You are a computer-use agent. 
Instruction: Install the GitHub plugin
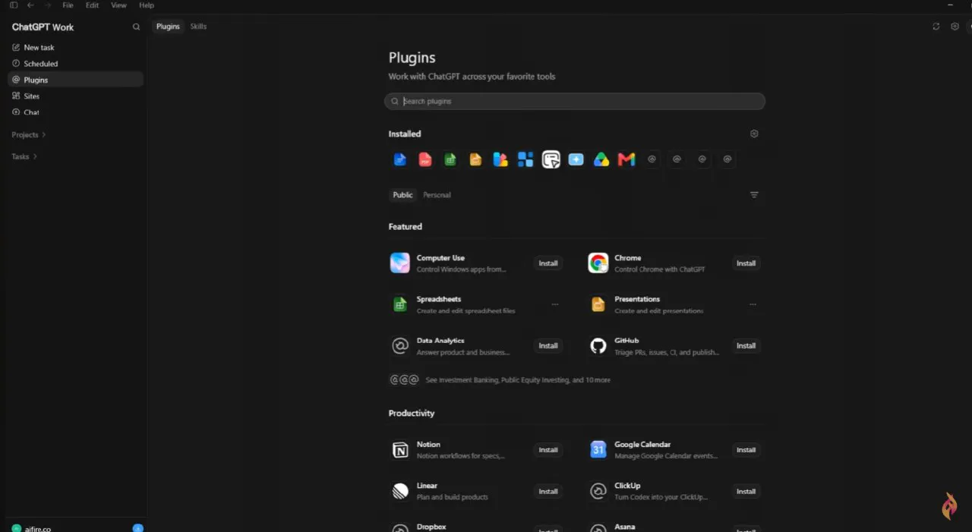(x=746, y=346)
